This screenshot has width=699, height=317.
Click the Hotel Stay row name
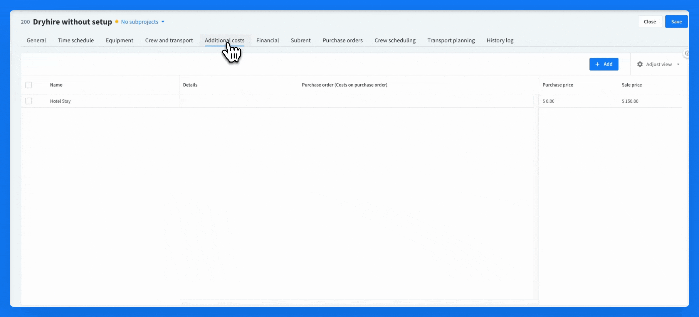coord(60,101)
